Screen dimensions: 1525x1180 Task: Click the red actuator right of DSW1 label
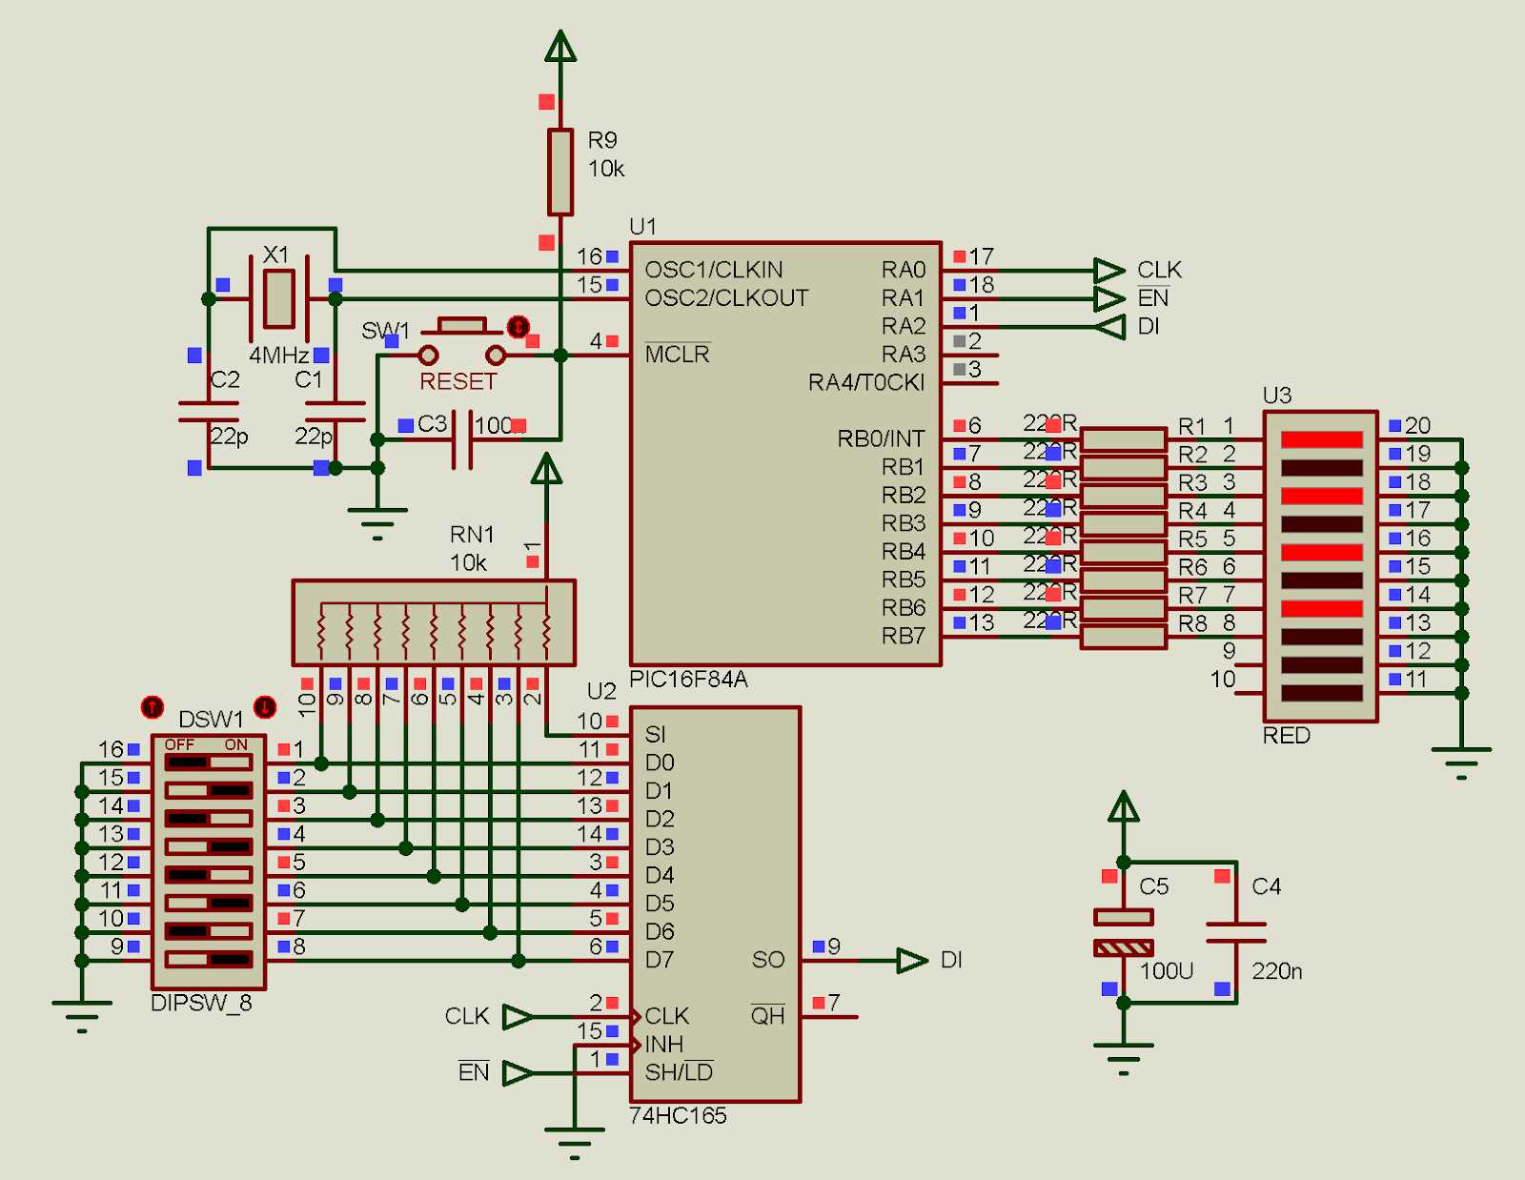[265, 707]
